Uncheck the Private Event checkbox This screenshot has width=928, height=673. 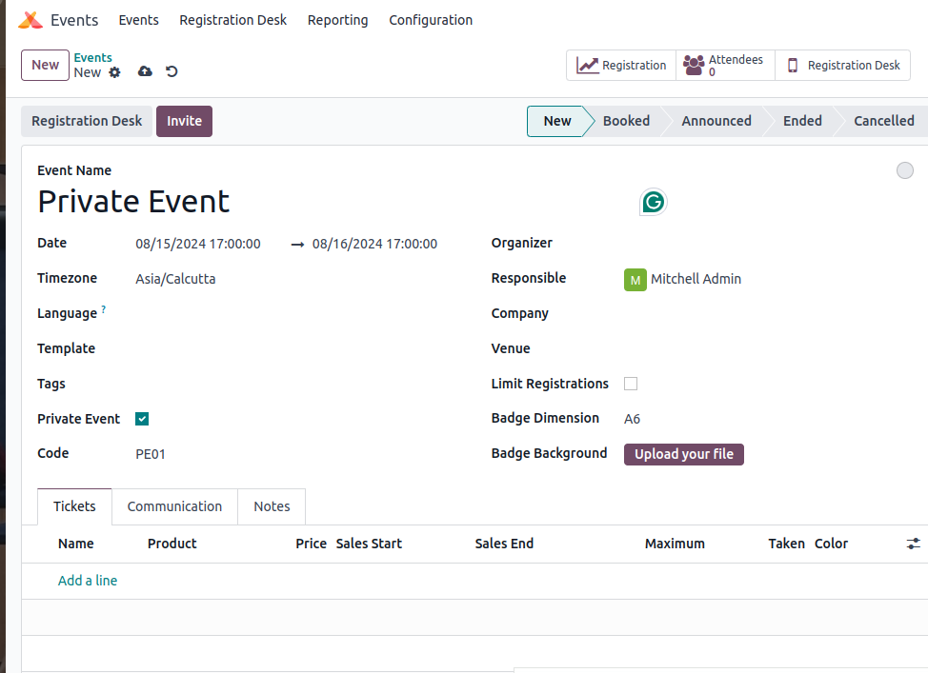coord(141,418)
